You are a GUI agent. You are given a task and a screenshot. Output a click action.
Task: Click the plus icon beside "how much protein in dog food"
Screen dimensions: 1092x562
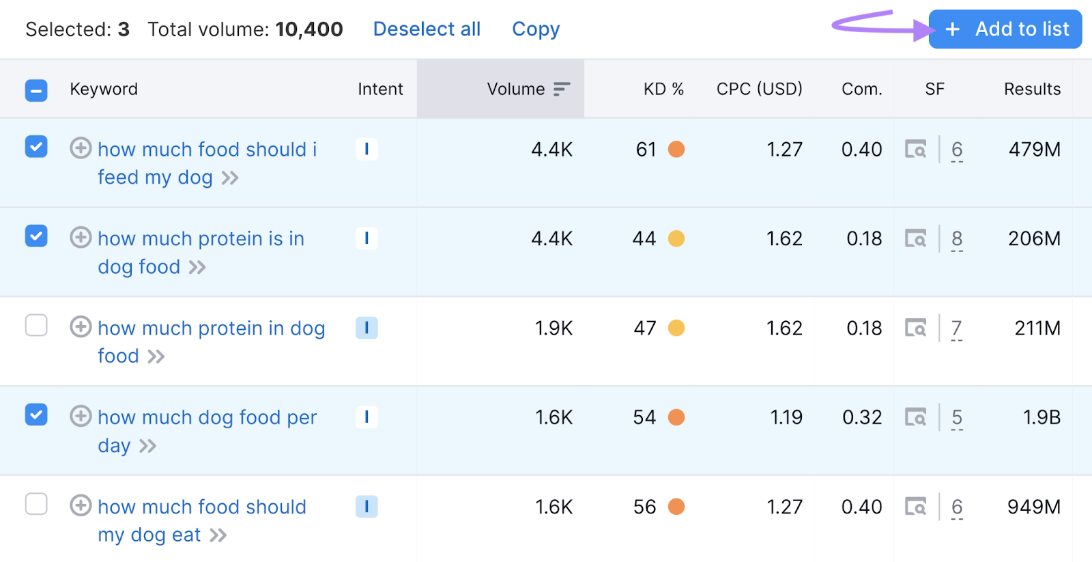[x=81, y=327]
